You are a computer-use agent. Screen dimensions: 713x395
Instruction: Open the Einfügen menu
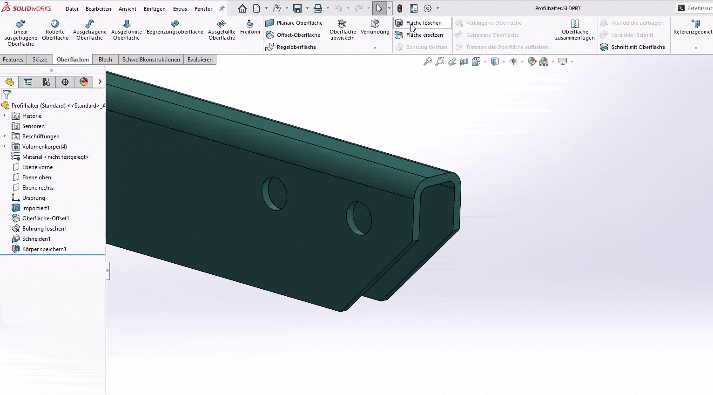pyautogui.click(x=155, y=9)
